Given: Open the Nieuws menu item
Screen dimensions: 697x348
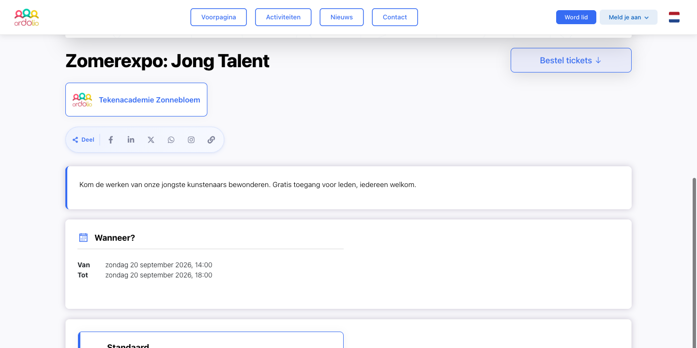Looking at the screenshot, I should tap(342, 17).
